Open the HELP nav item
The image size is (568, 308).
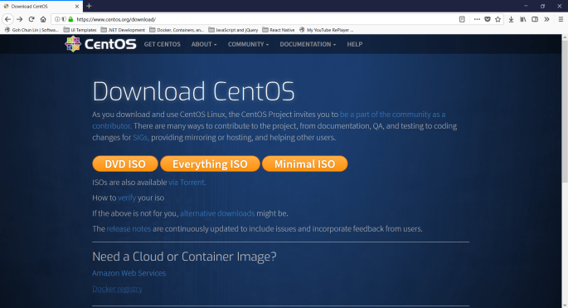[x=355, y=44]
